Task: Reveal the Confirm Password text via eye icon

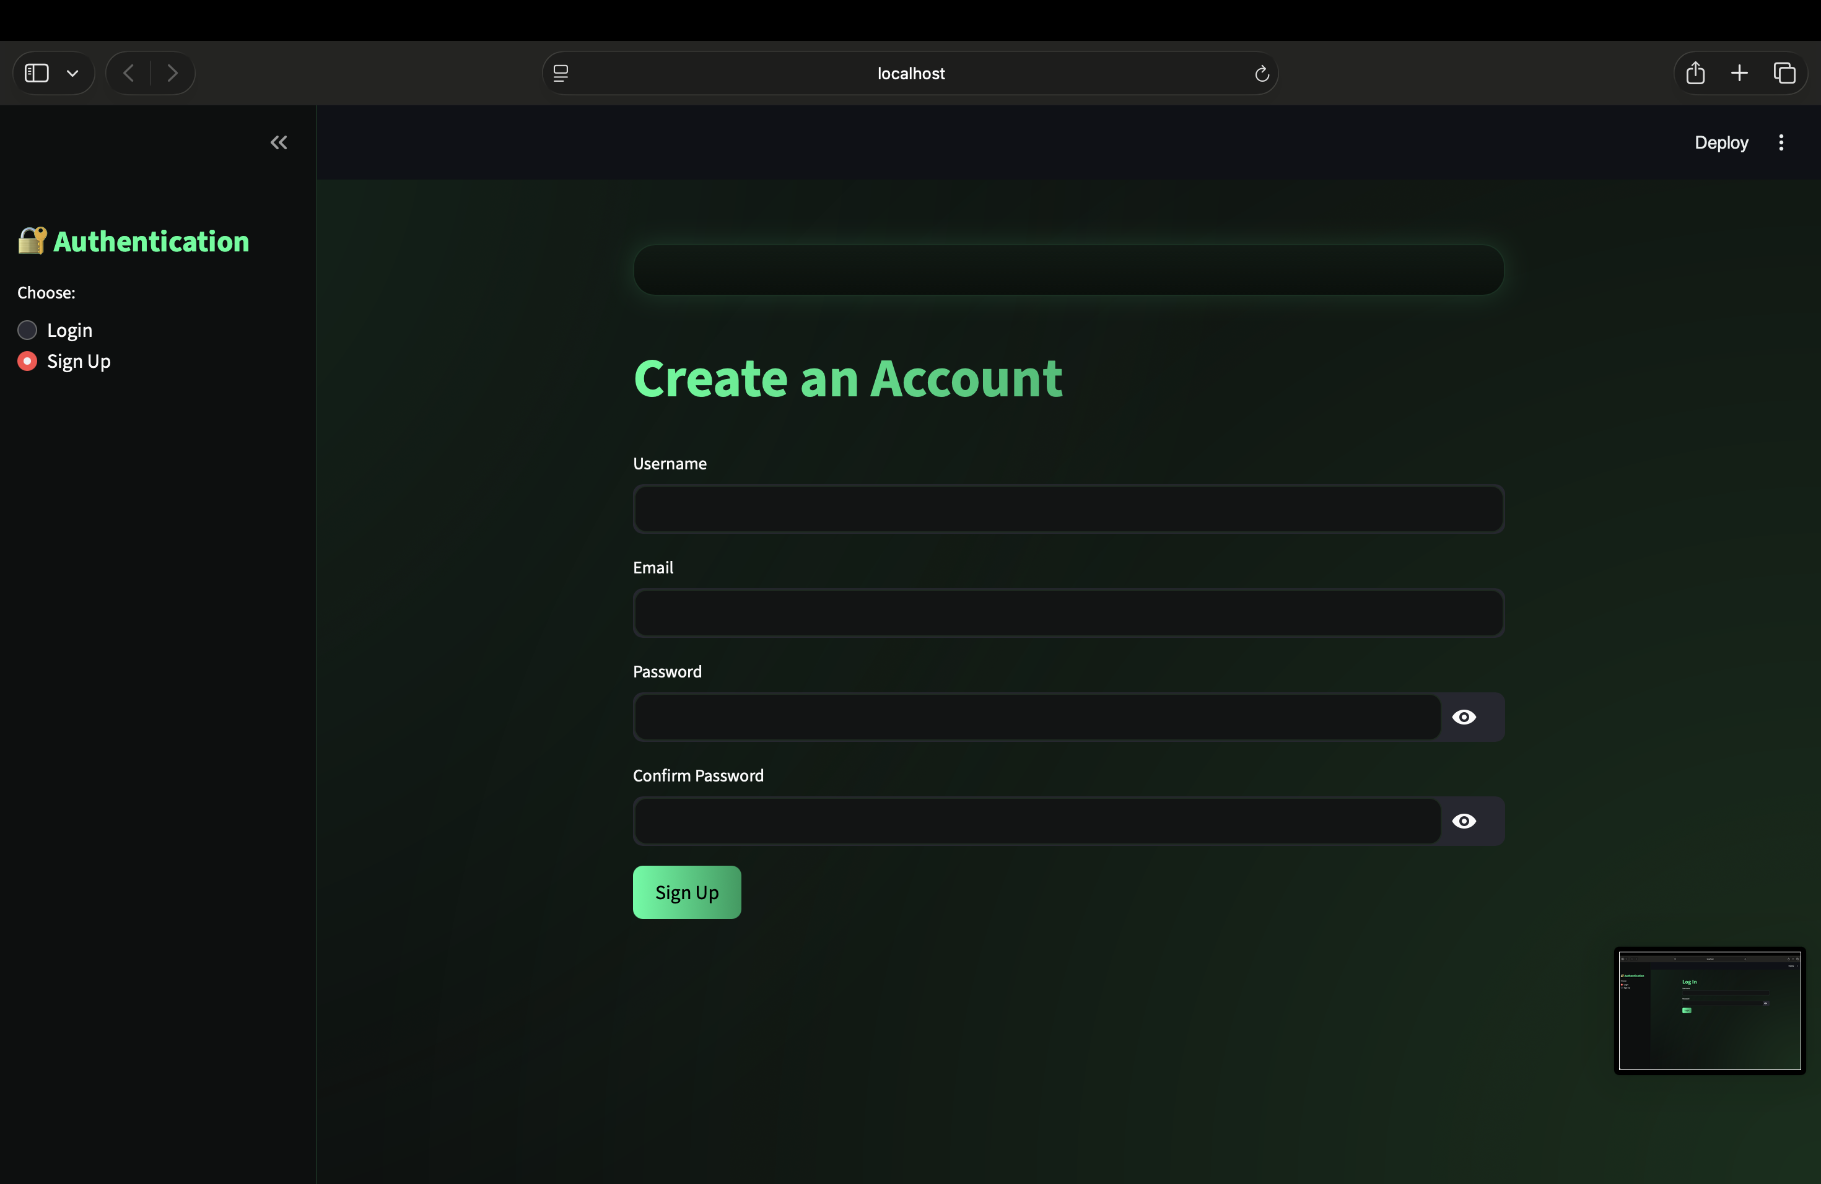Action: pyautogui.click(x=1464, y=822)
